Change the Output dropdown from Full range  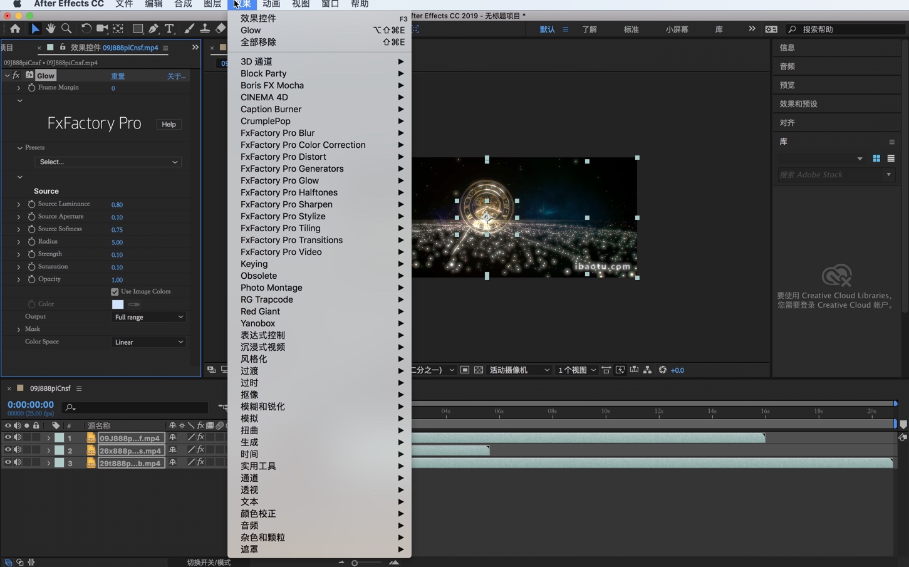(x=148, y=317)
